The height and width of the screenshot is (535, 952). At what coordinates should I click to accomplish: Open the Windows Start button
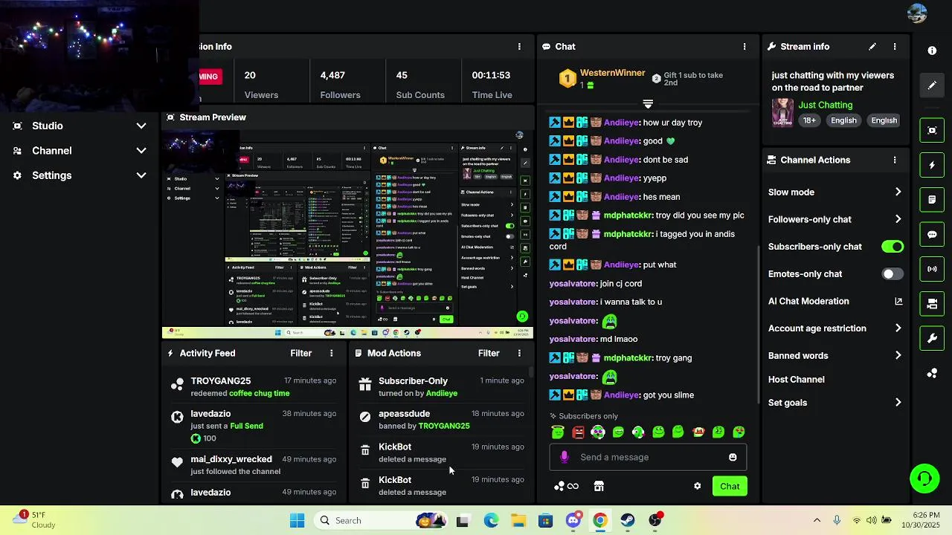(x=297, y=520)
